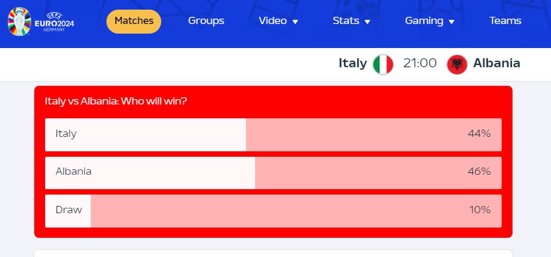The image size is (551, 257).
Task: Vote for Italy in the poll
Action: click(273, 135)
